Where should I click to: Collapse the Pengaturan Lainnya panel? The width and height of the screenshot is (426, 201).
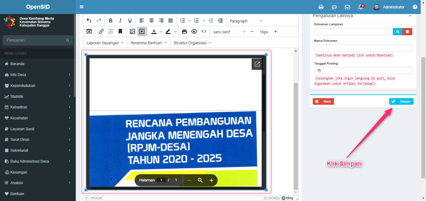click(x=410, y=16)
